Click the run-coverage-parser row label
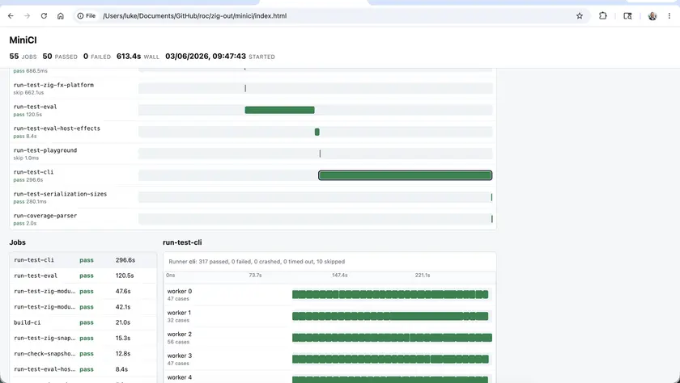The height and width of the screenshot is (383, 680). [45, 216]
